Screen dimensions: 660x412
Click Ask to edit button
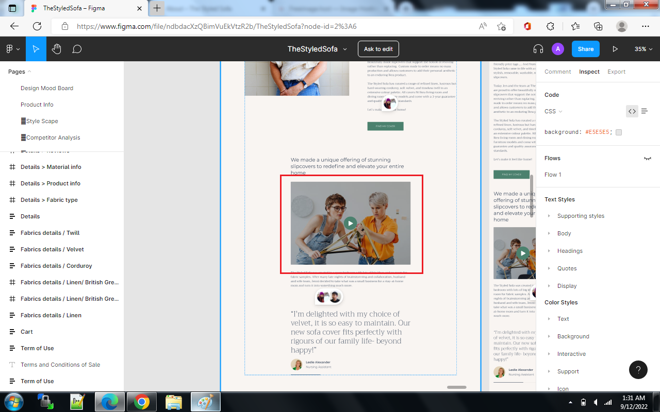point(378,49)
